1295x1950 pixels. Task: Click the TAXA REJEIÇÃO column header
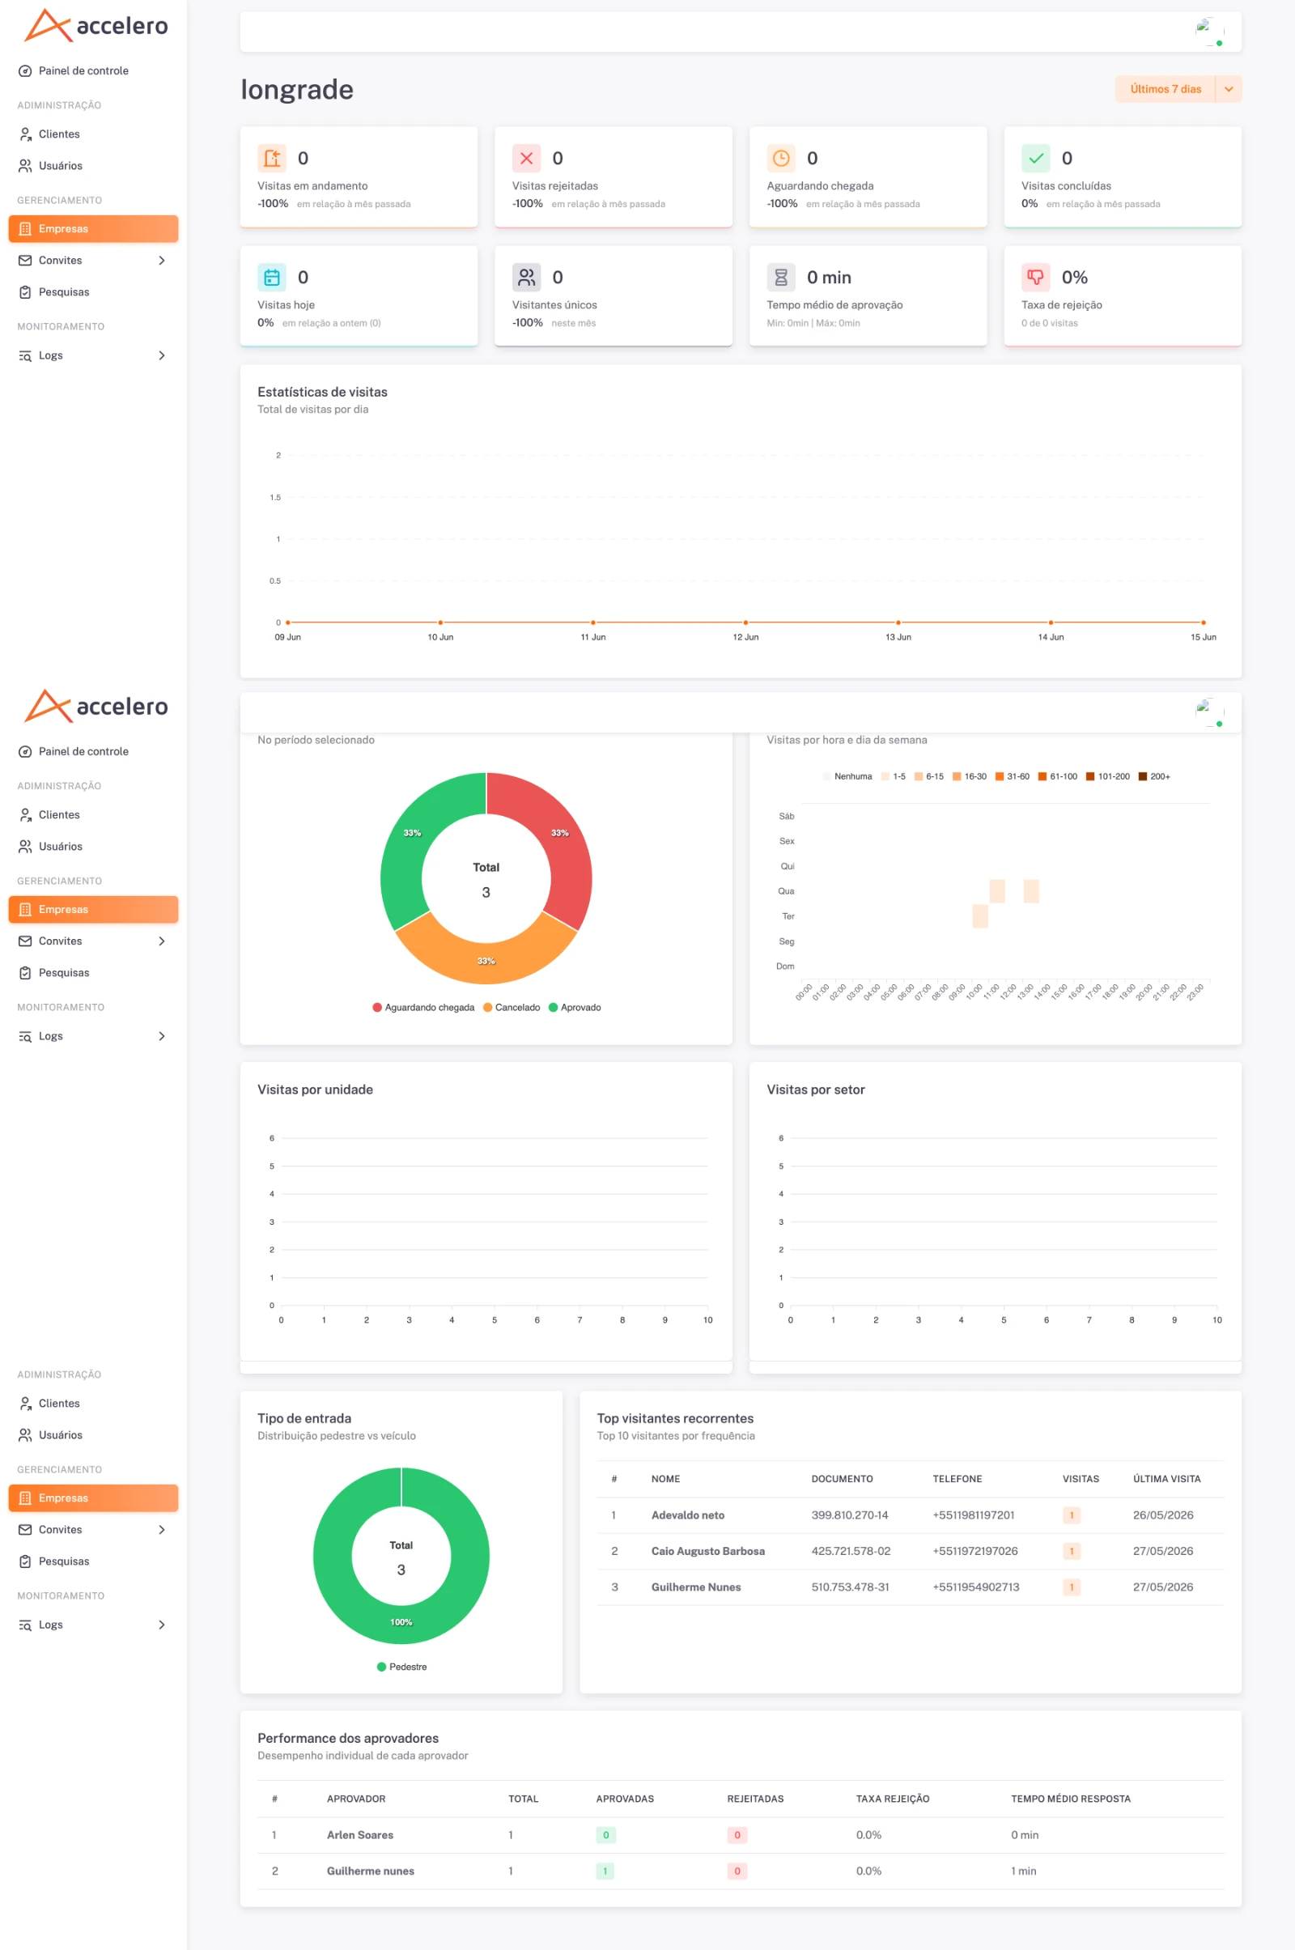coord(893,1799)
